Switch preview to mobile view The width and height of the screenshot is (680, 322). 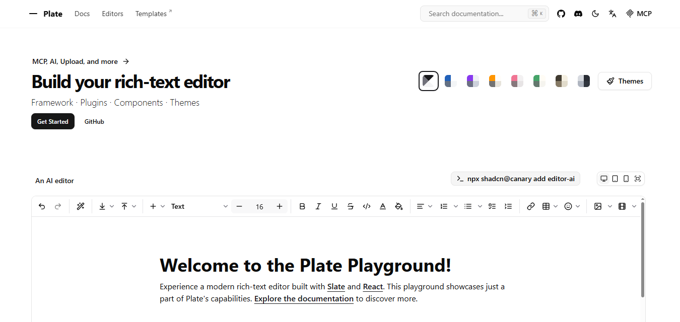click(x=626, y=179)
